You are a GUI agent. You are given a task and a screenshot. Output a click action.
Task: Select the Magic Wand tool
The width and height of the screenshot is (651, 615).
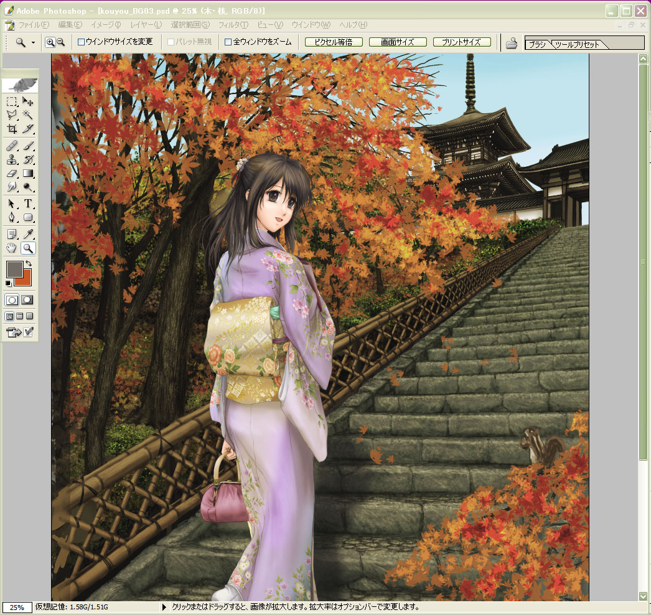click(x=28, y=115)
